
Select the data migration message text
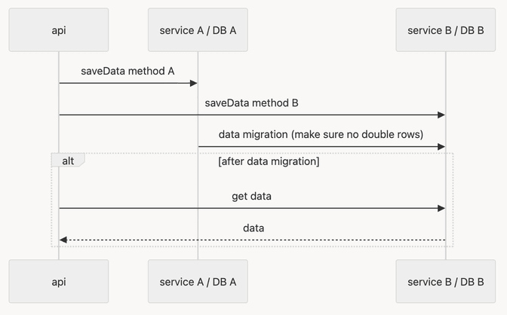pos(321,134)
